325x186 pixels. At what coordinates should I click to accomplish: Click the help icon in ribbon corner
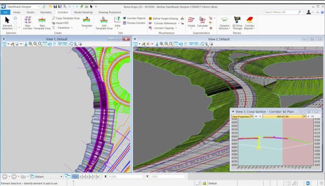[x=322, y=12]
